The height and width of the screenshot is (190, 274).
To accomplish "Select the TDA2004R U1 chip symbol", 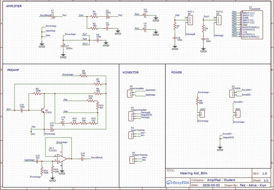I will [x=252, y=25].
